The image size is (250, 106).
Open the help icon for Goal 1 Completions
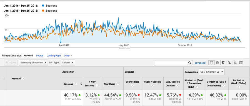pos(224,86)
